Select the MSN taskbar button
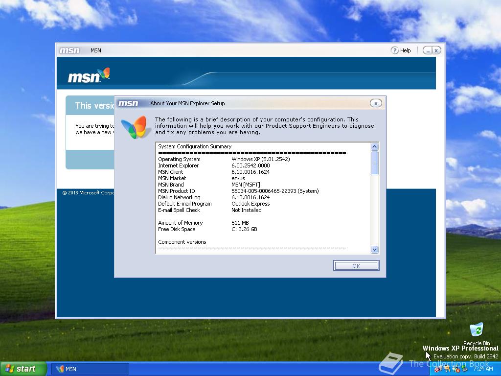 pyautogui.click(x=90, y=369)
